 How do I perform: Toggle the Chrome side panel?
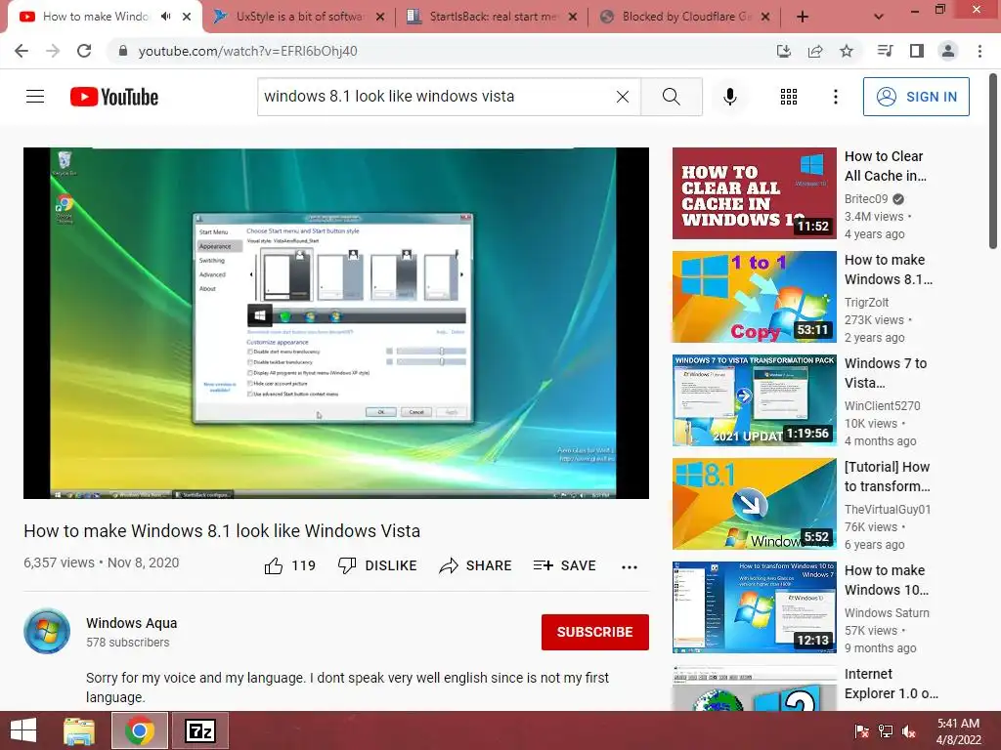(917, 51)
